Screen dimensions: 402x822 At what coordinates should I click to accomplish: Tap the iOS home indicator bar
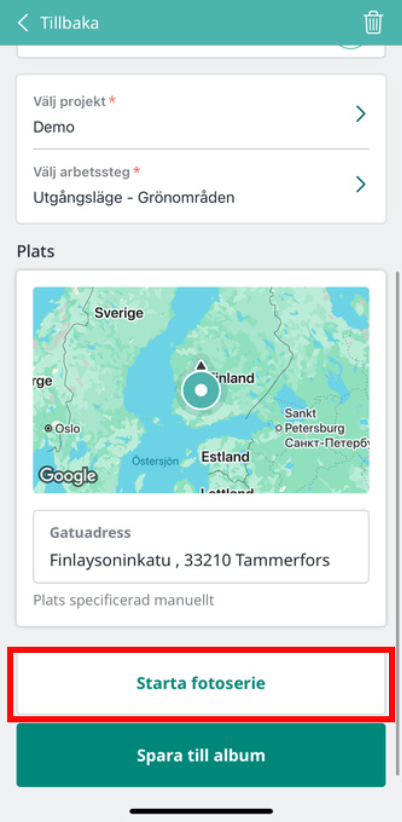[201, 811]
